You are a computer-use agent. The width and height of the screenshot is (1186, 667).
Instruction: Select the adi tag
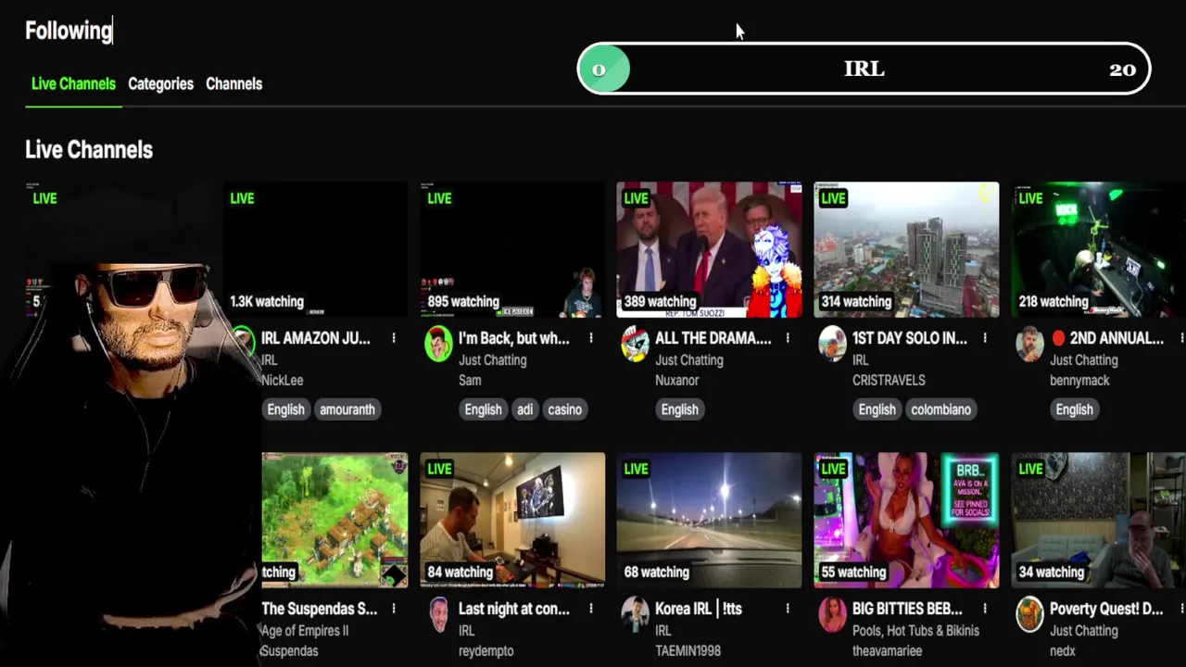[x=525, y=409]
